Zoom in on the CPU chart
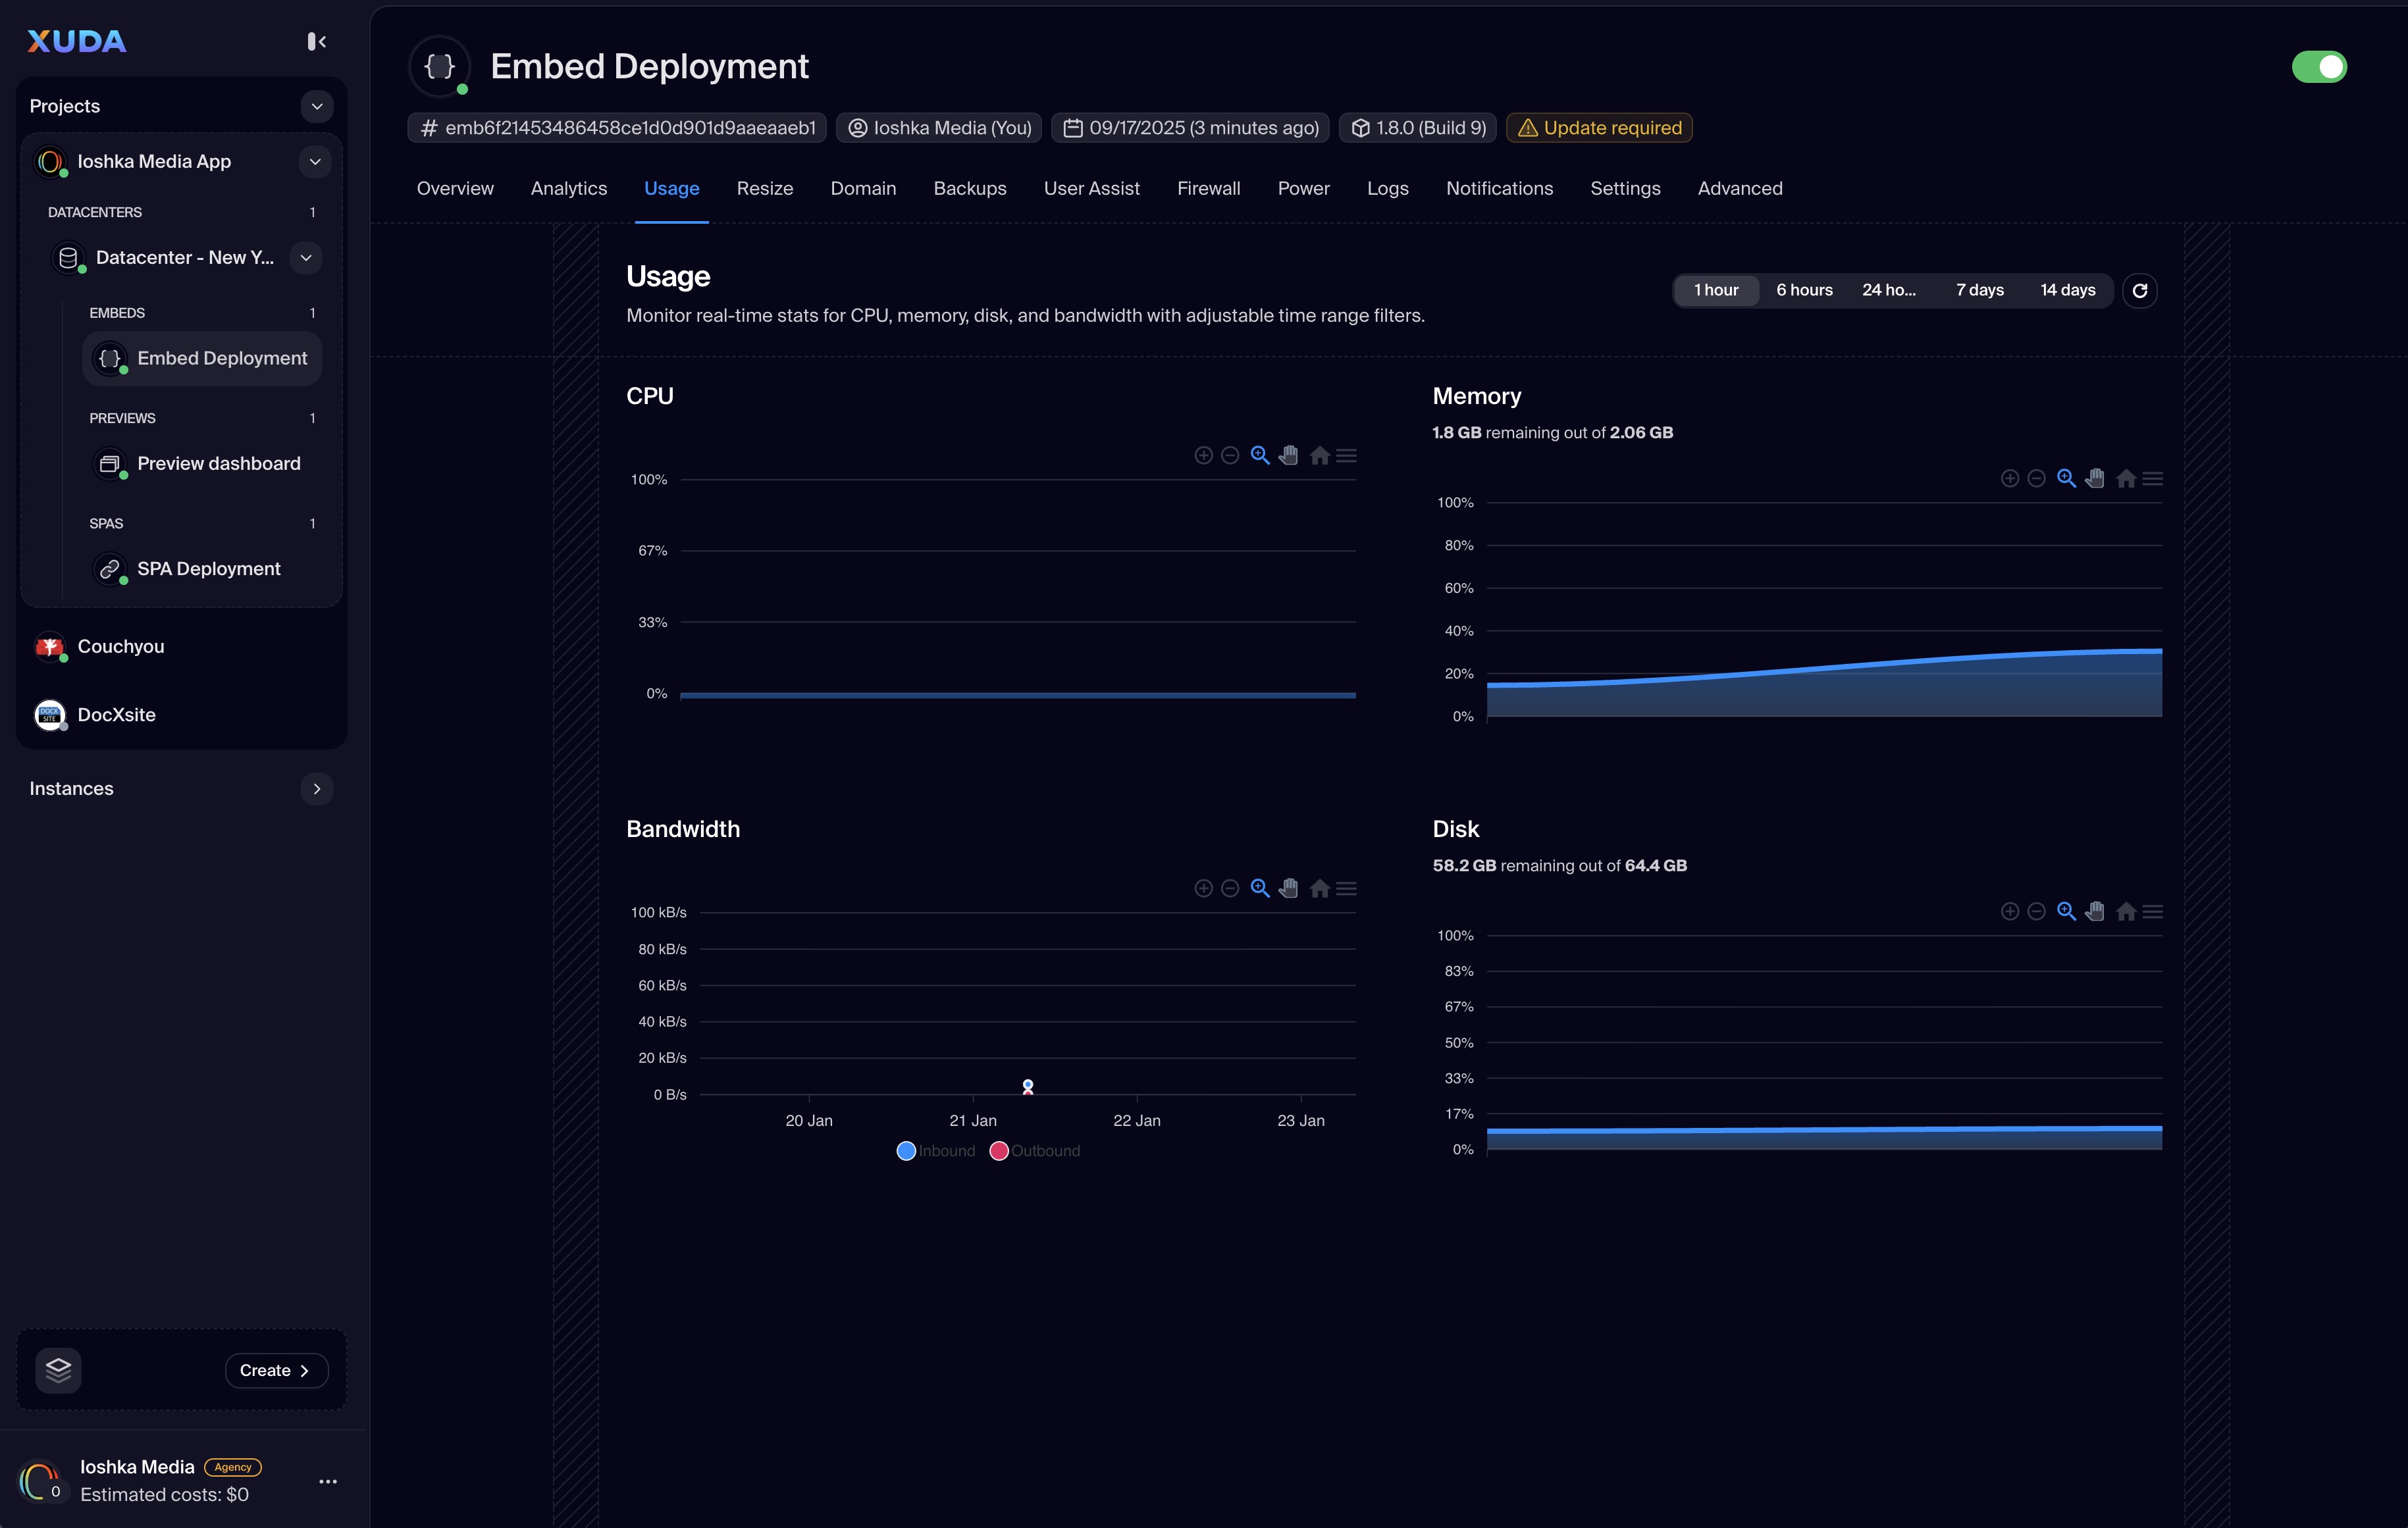Screen dimensions: 2408x1528 (x=1203, y=455)
